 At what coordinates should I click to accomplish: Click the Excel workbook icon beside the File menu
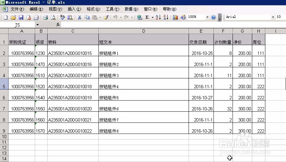5,9
